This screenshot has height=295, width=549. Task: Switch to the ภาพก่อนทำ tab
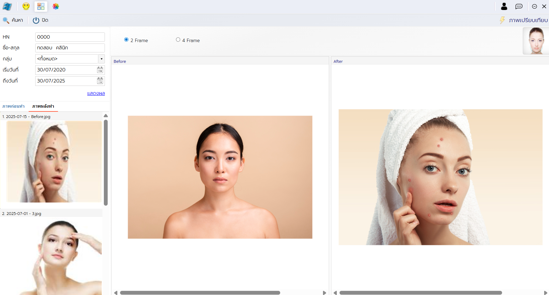point(13,106)
